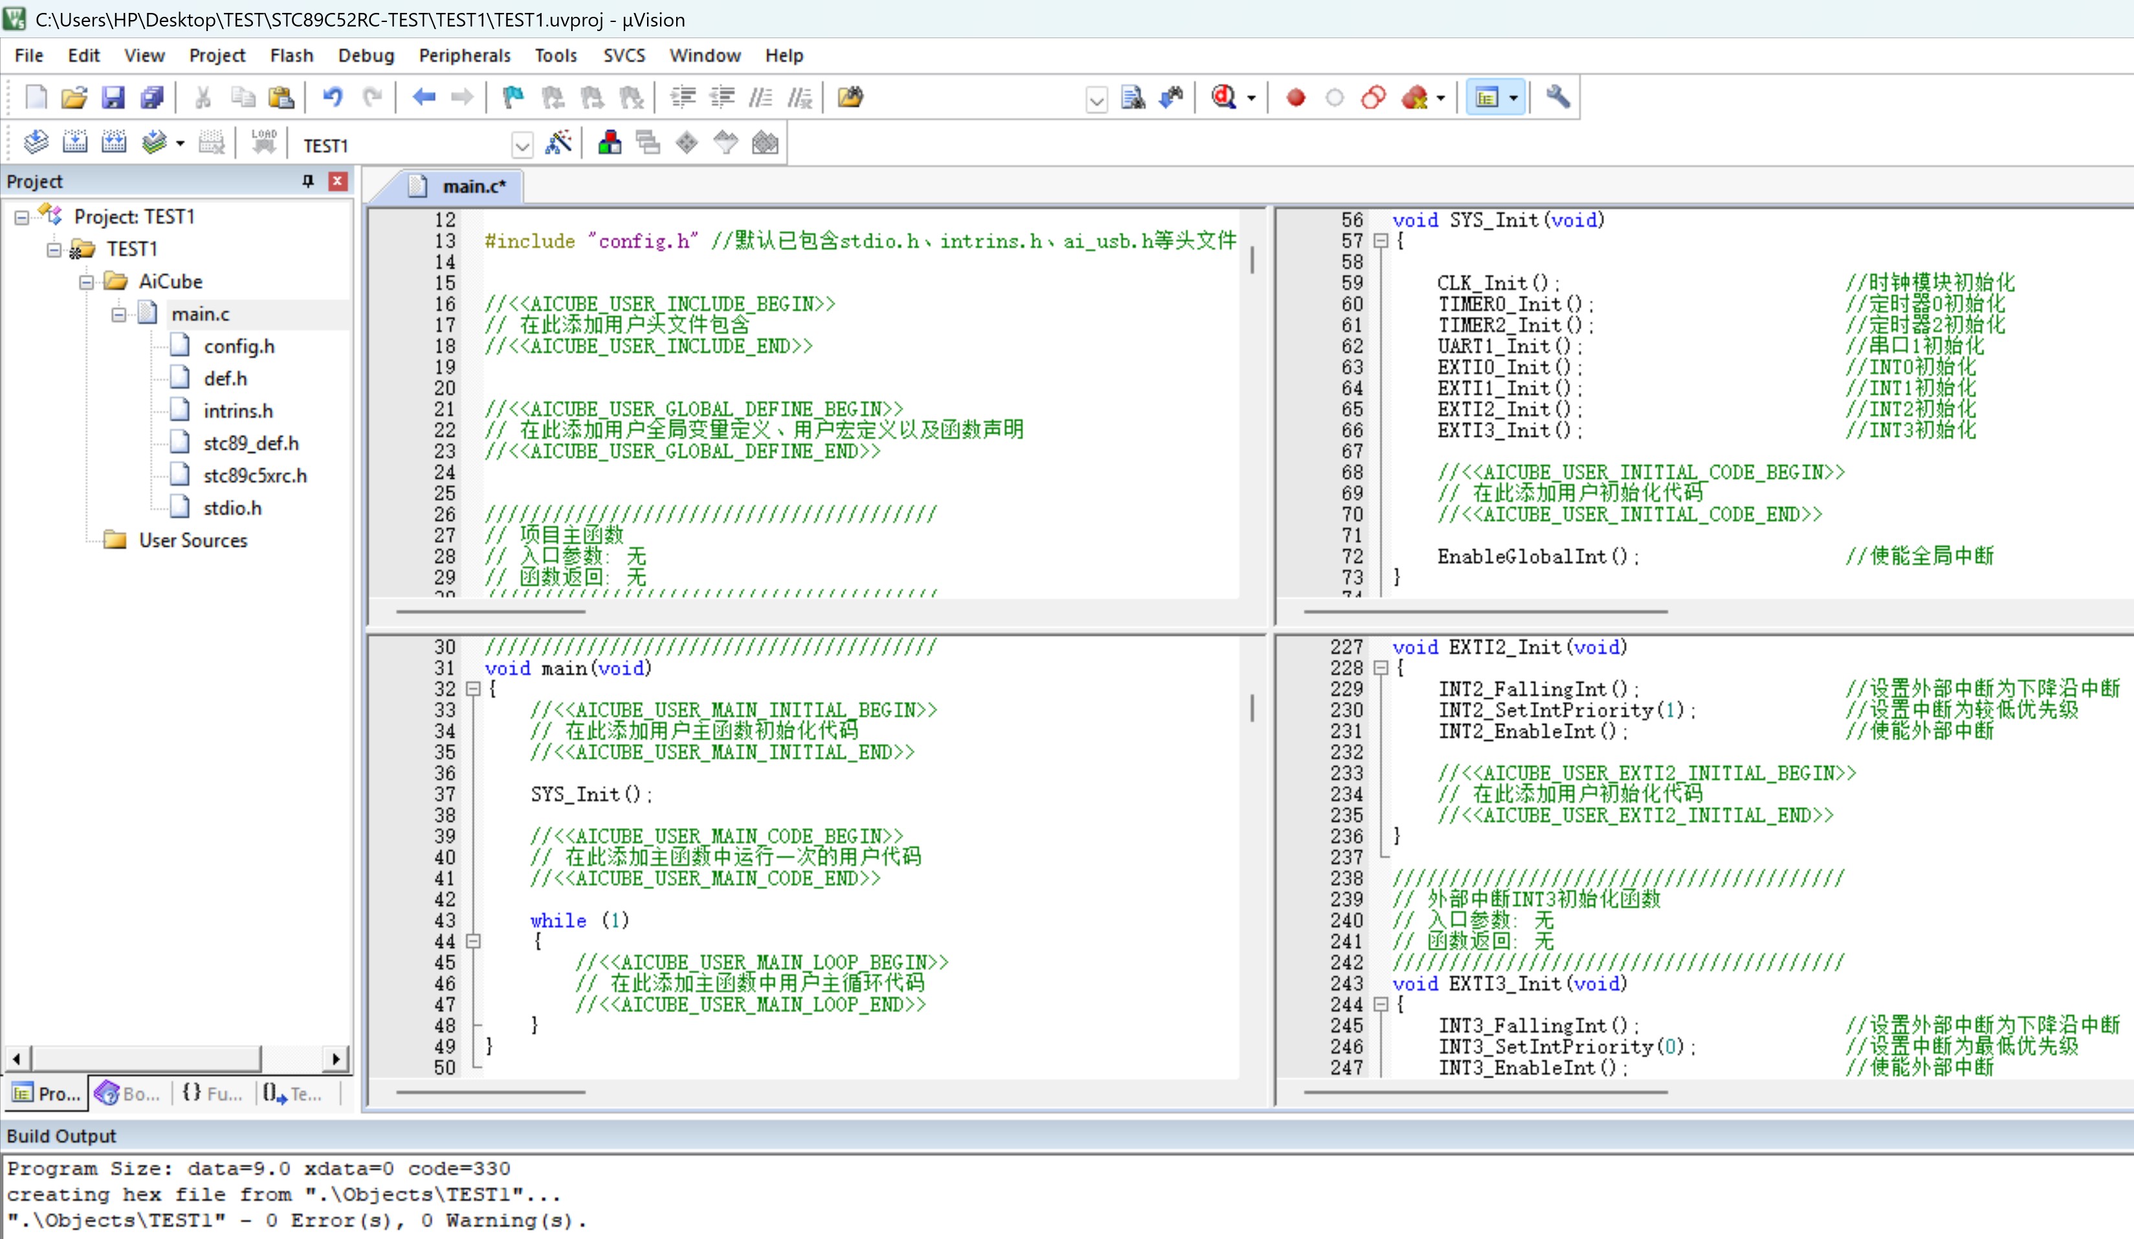Viewport: 2134px width, 1239px height.
Task: Translate the current file icon
Action: 36,142
